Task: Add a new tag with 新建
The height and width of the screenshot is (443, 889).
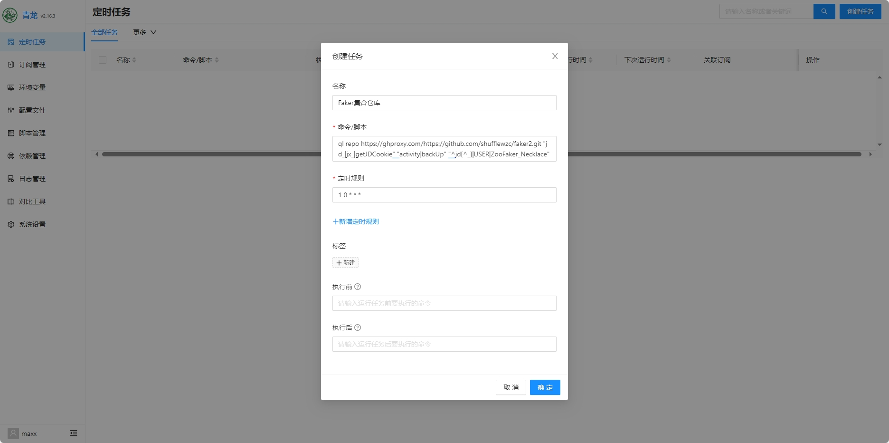Action: click(x=346, y=262)
